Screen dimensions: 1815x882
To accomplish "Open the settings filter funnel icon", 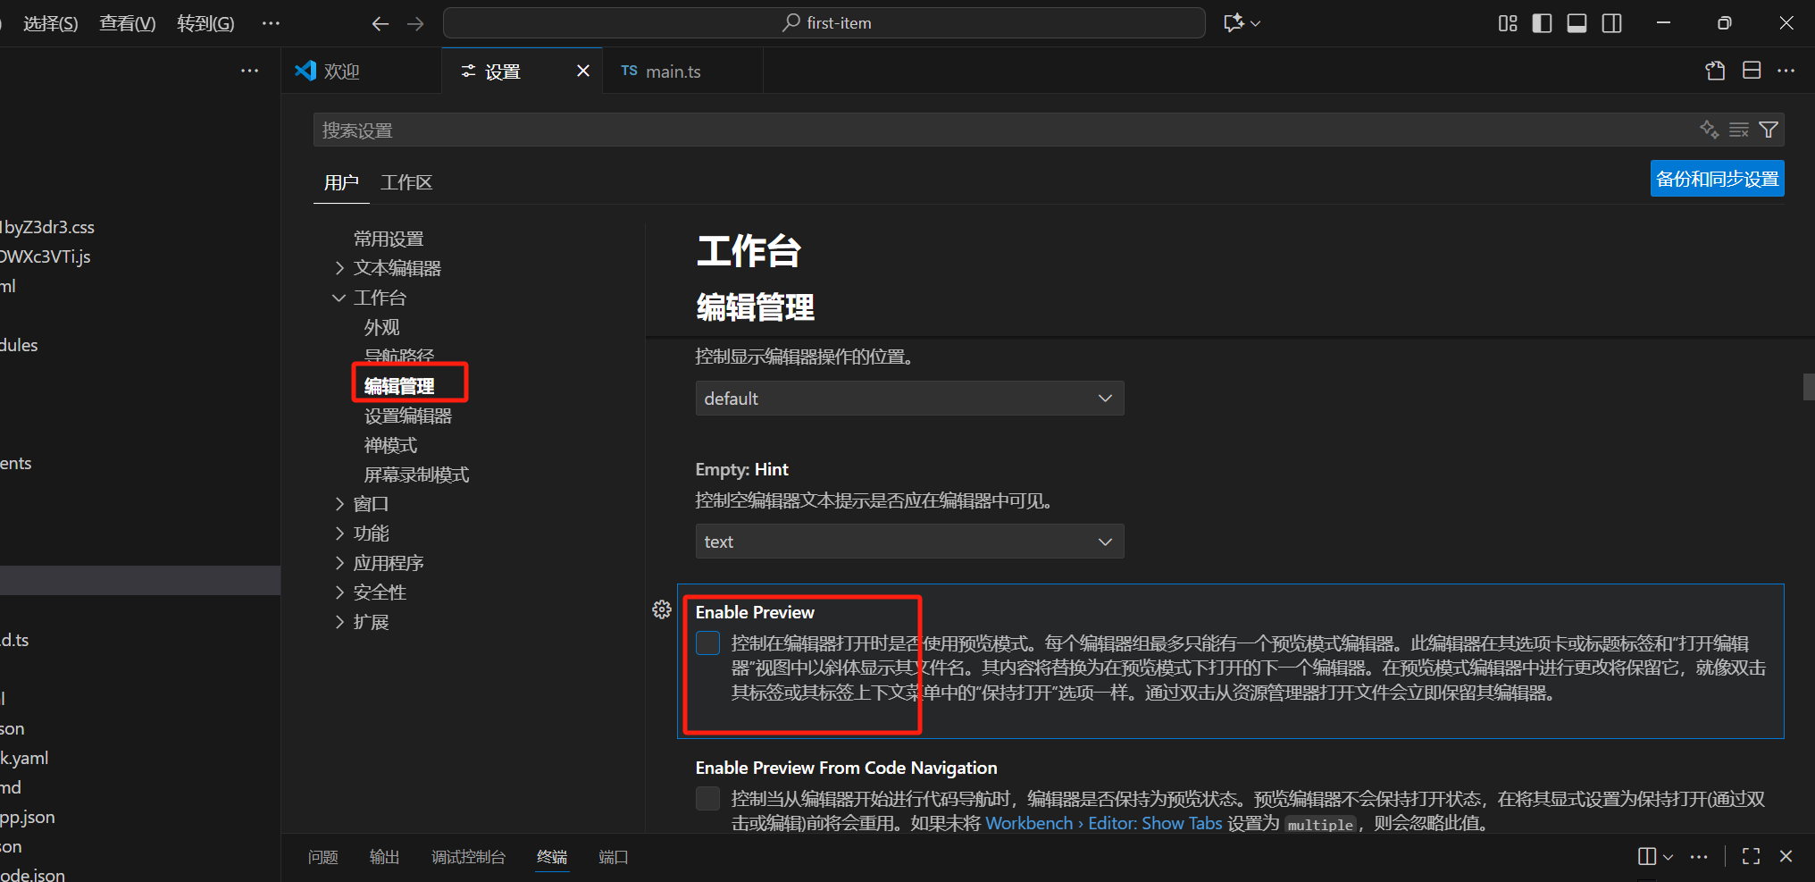I will [x=1769, y=130].
